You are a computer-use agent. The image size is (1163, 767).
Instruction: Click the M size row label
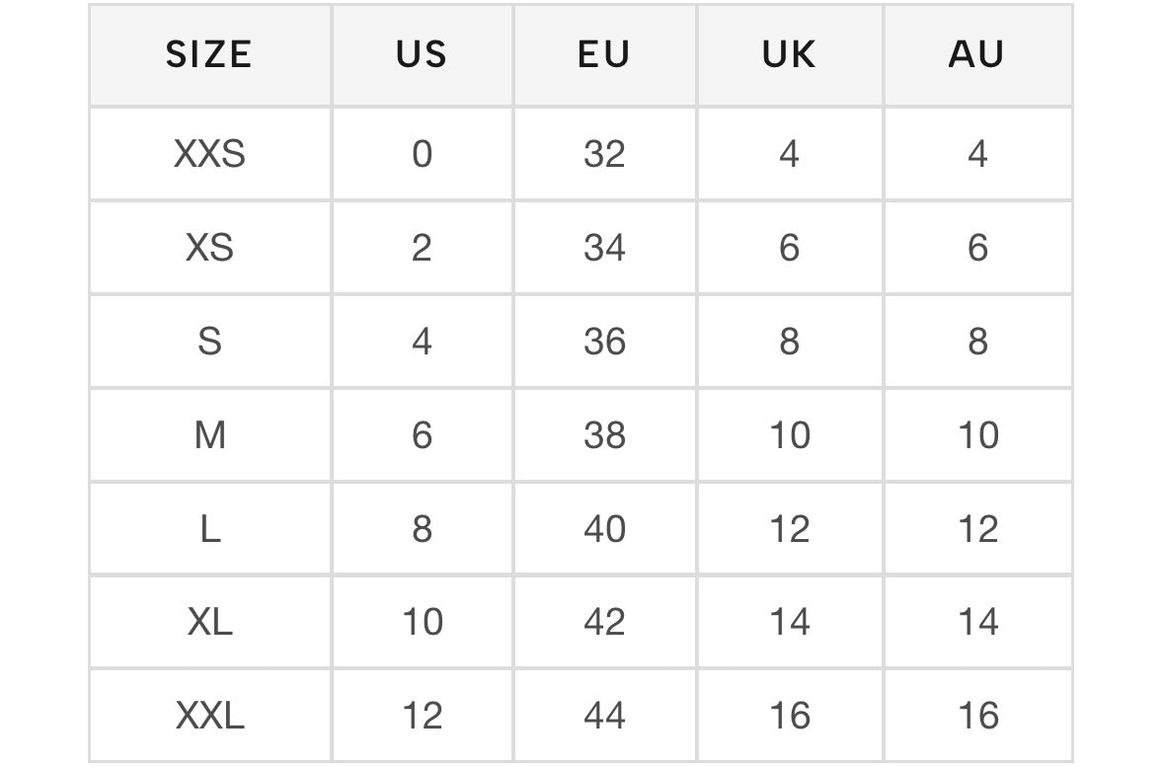[x=209, y=435]
